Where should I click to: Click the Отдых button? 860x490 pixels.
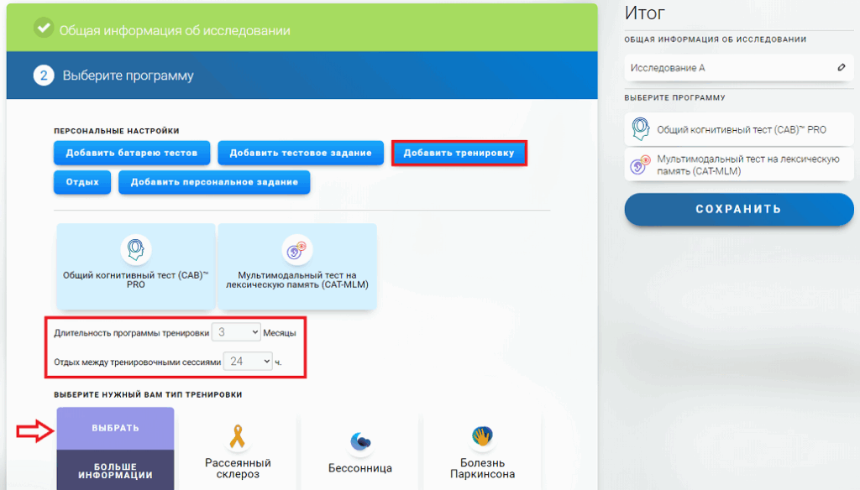(82, 182)
